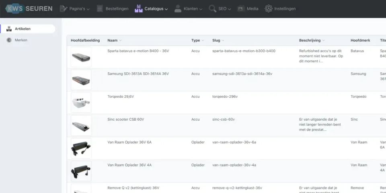Click 'Van Raam Oplader 36V 4A' name

point(129,165)
